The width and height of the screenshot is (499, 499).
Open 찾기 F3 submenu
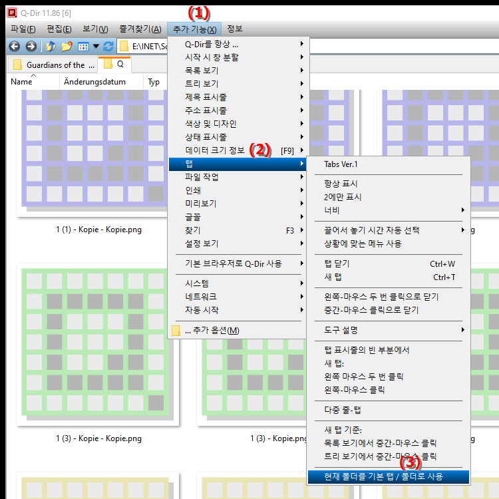click(237, 230)
